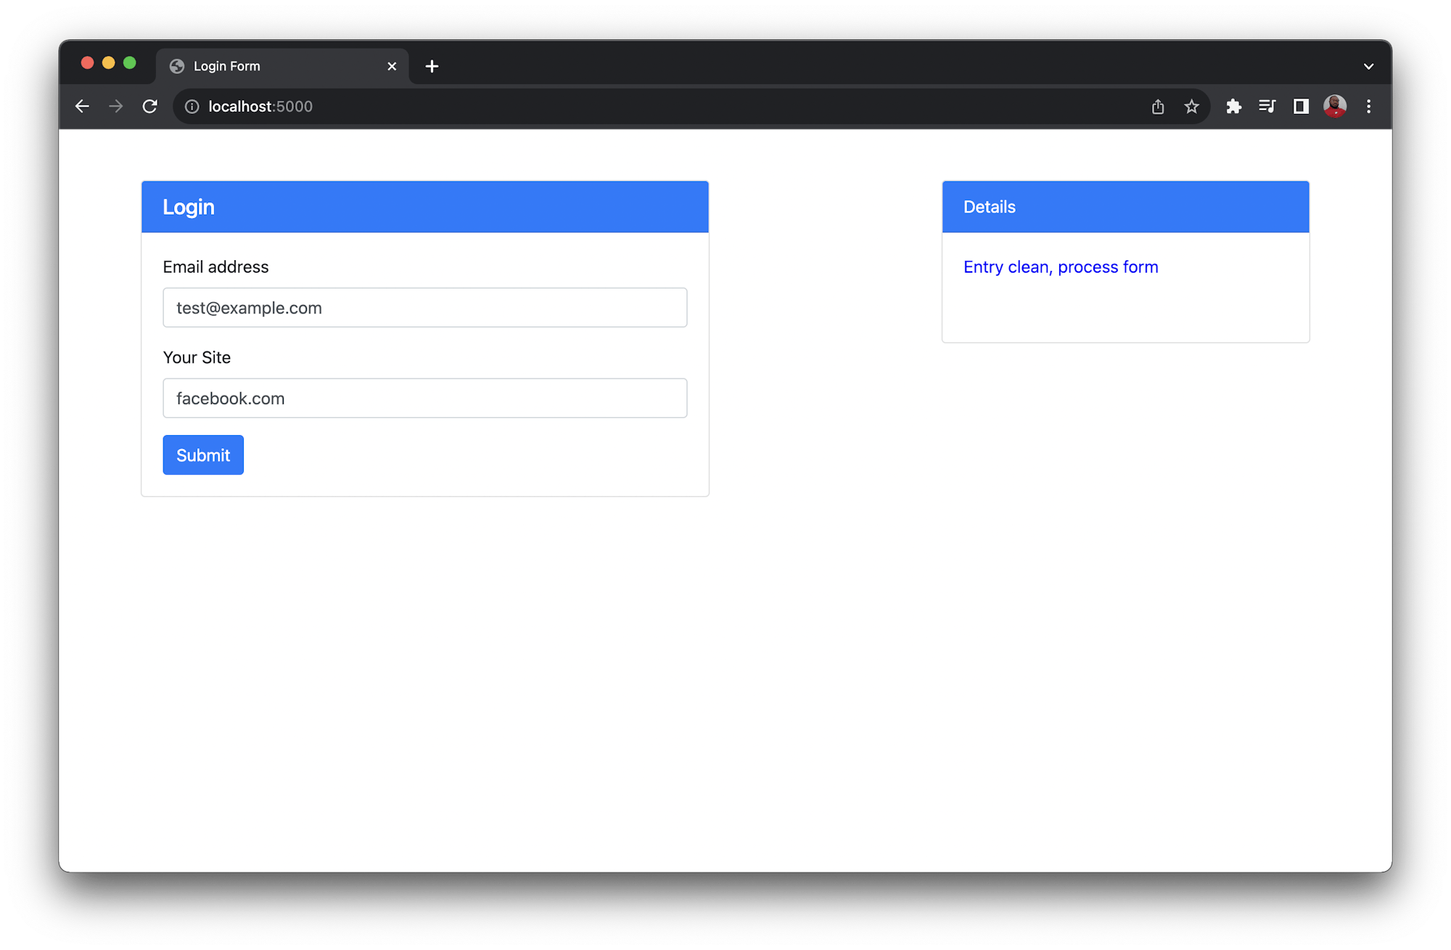Viewport: 1451px width, 950px height.
Task: Submit the login form
Action: point(202,455)
